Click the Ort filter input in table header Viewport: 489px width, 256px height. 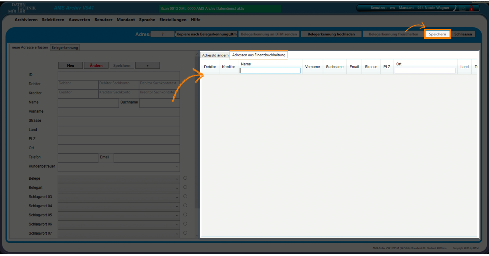(x=425, y=71)
